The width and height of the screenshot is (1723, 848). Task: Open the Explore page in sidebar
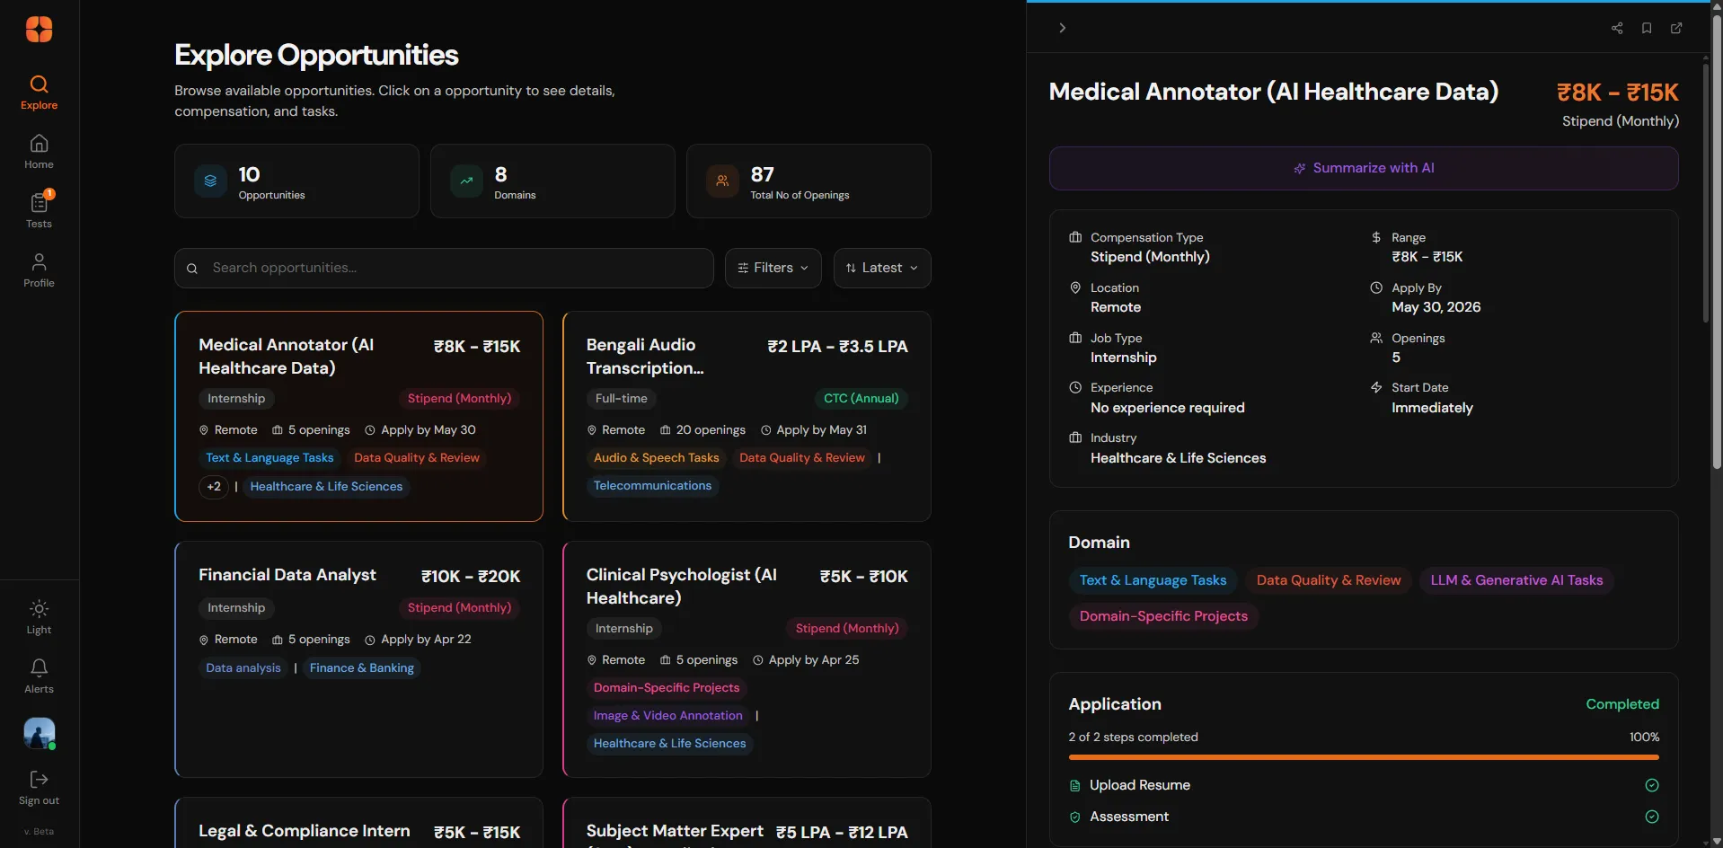[39, 93]
